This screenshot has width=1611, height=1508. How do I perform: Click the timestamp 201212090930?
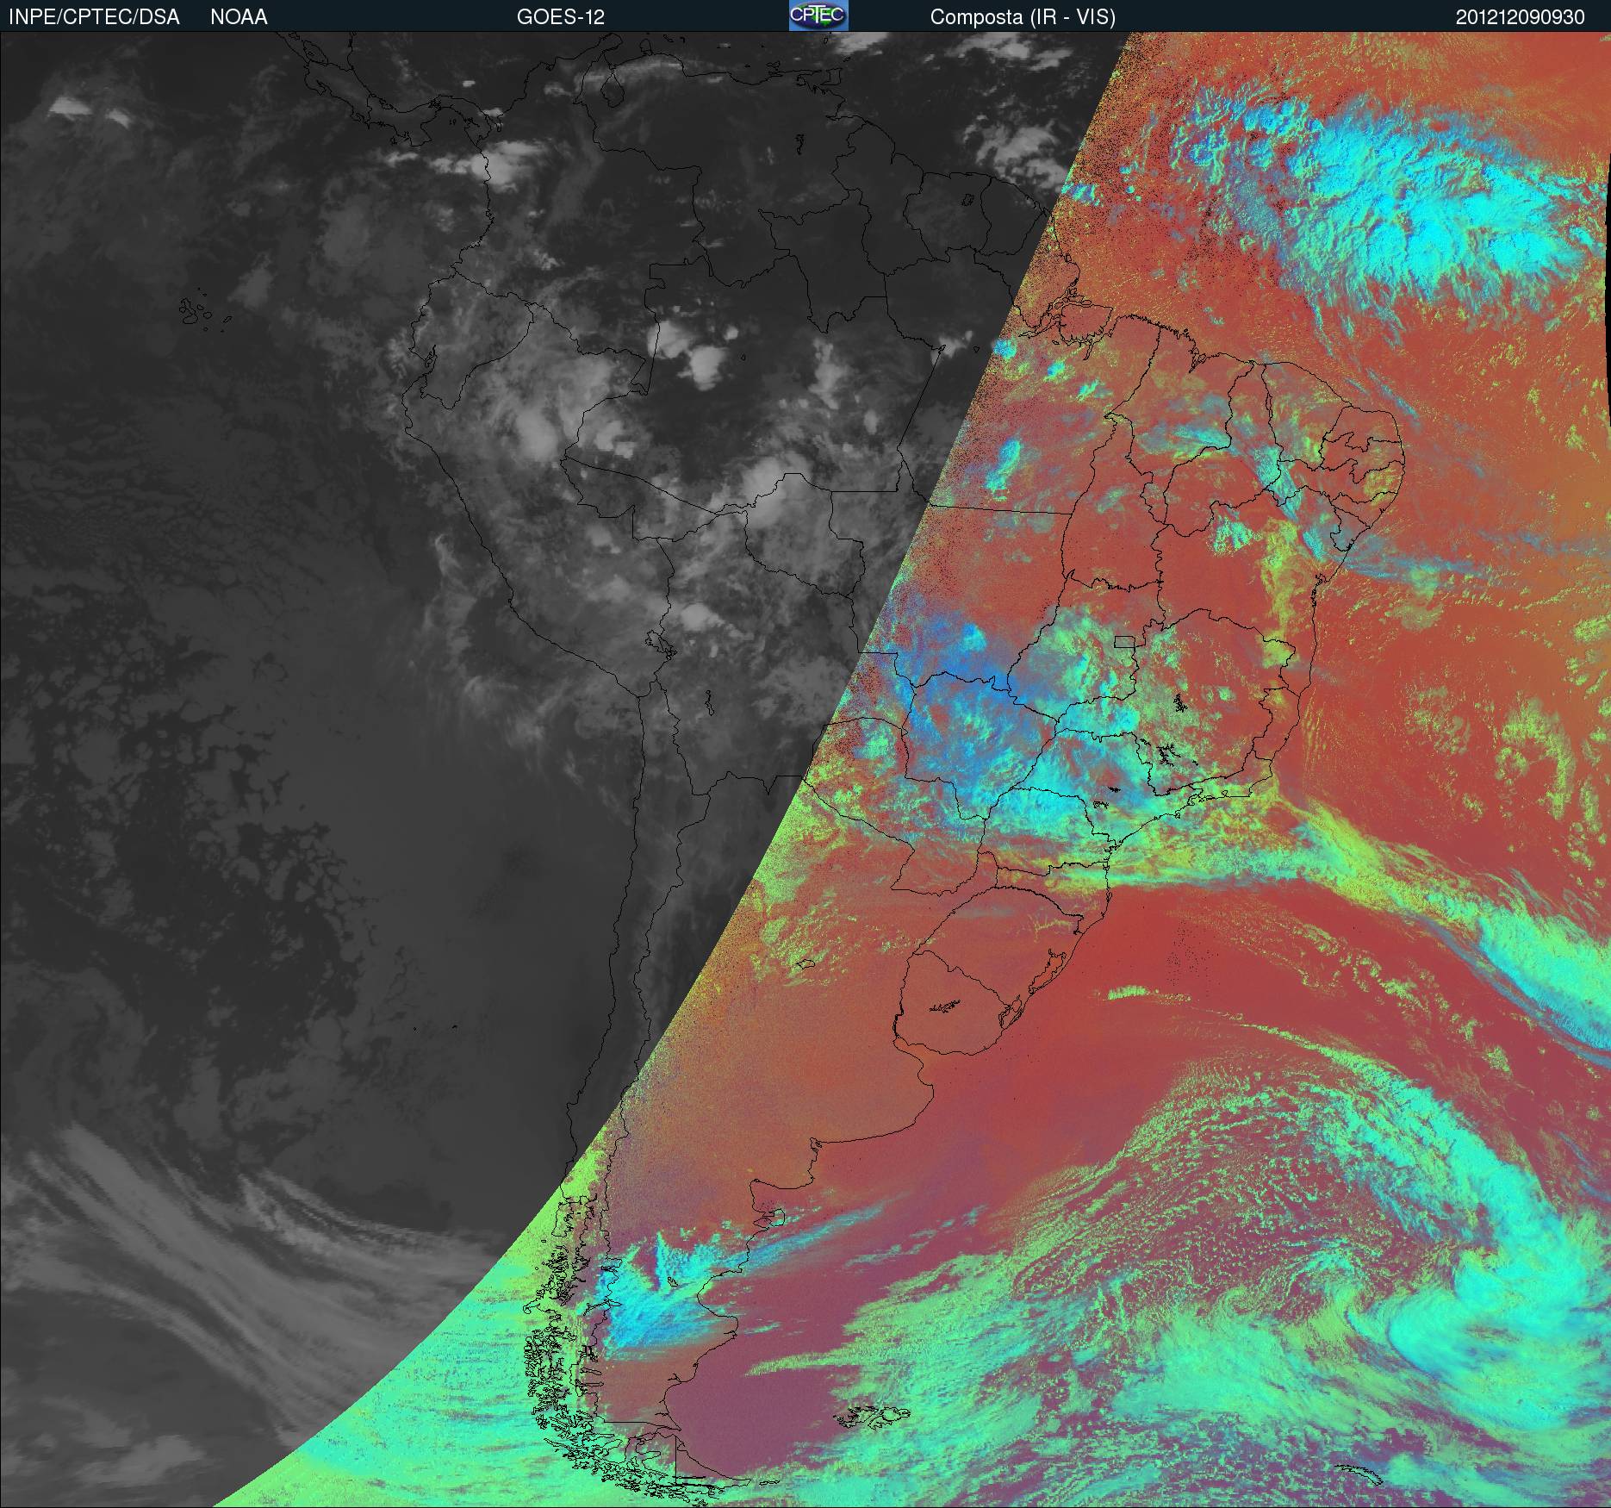coord(1521,17)
